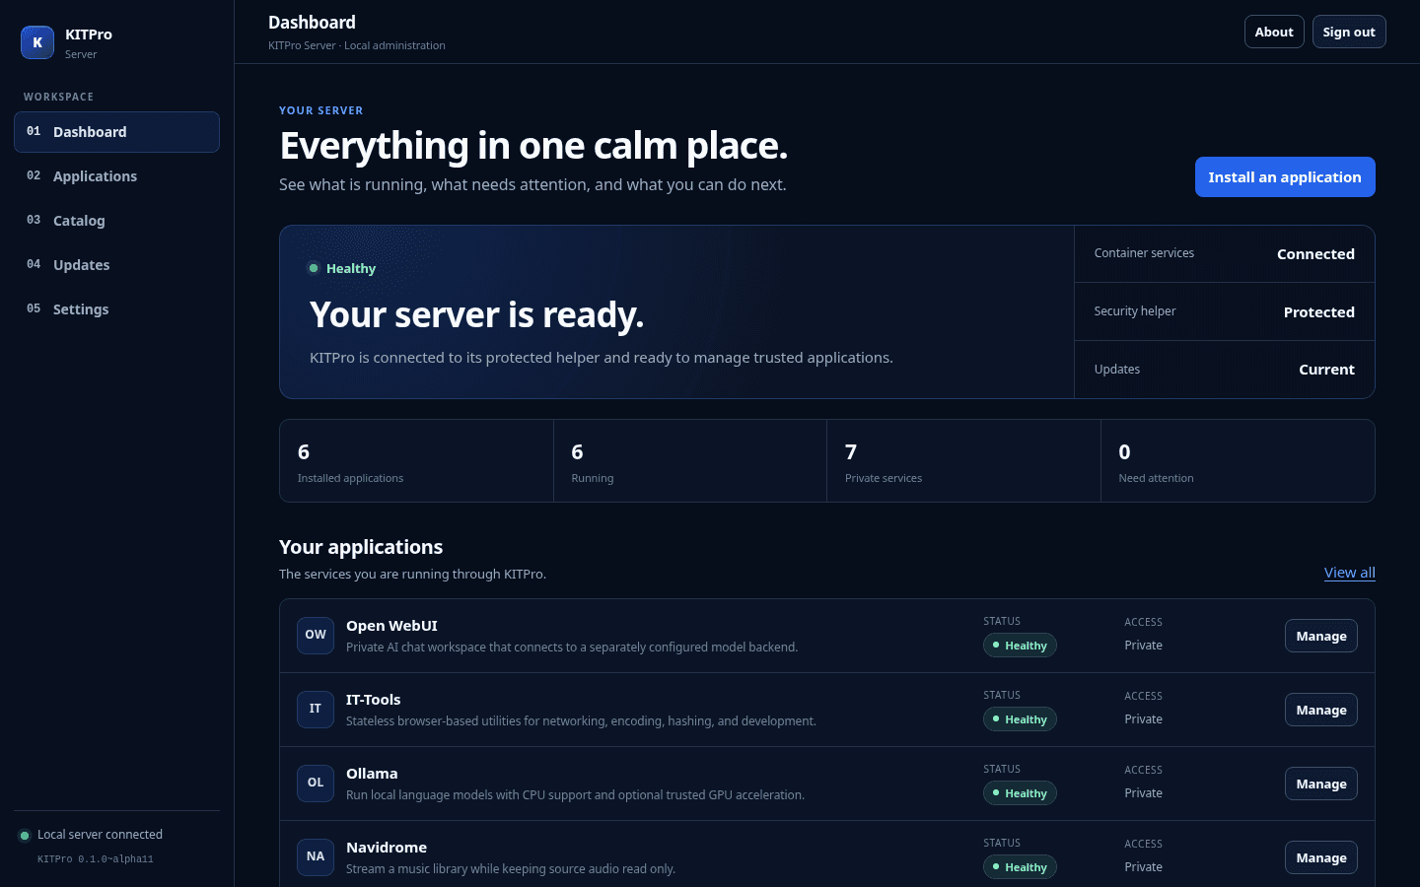Click the Navidrome application name
The image size is (1420, 887).
click(387, 848)
